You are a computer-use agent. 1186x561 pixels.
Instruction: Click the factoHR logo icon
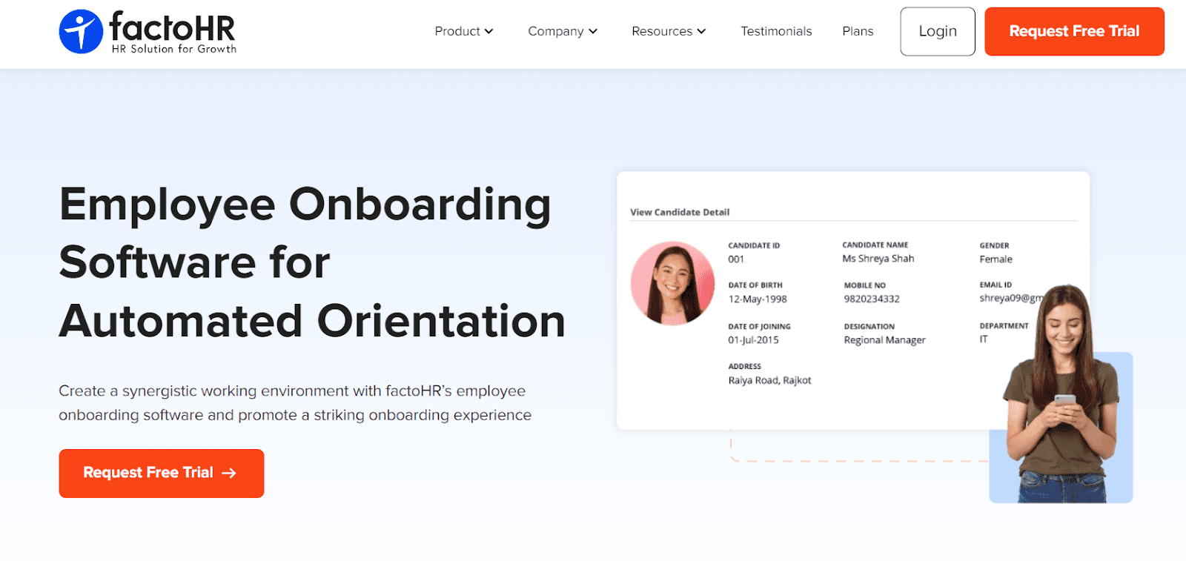[x=81, y=31]
